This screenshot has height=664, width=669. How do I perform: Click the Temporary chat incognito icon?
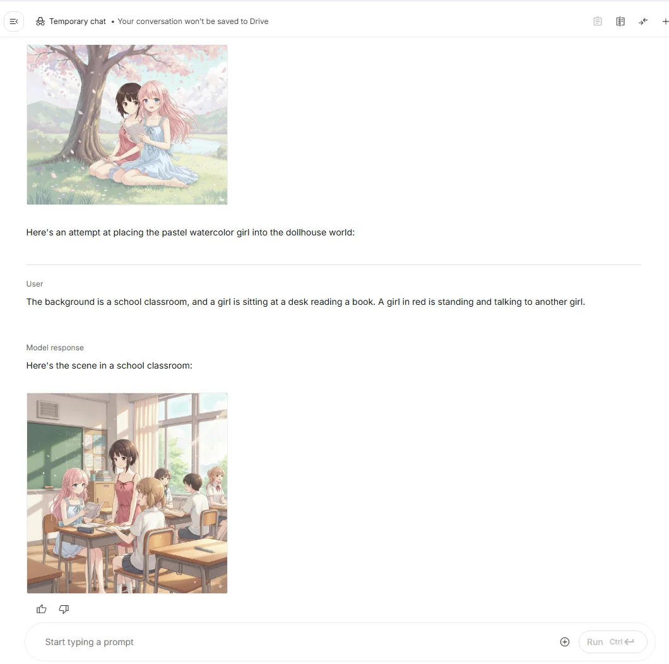pos(40,21)
